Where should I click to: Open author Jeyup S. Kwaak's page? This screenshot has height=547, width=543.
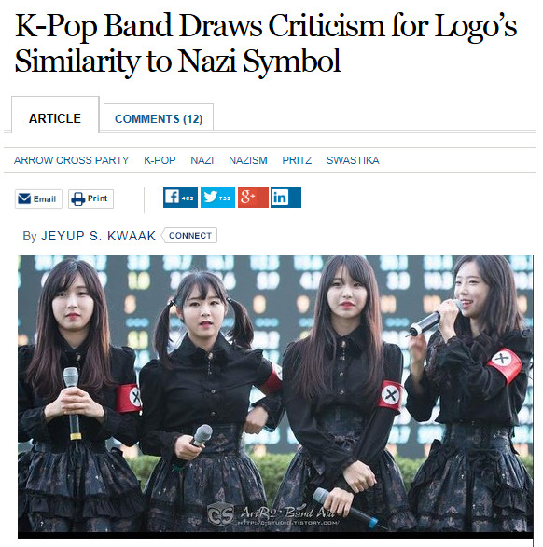(x=99, y=236)
